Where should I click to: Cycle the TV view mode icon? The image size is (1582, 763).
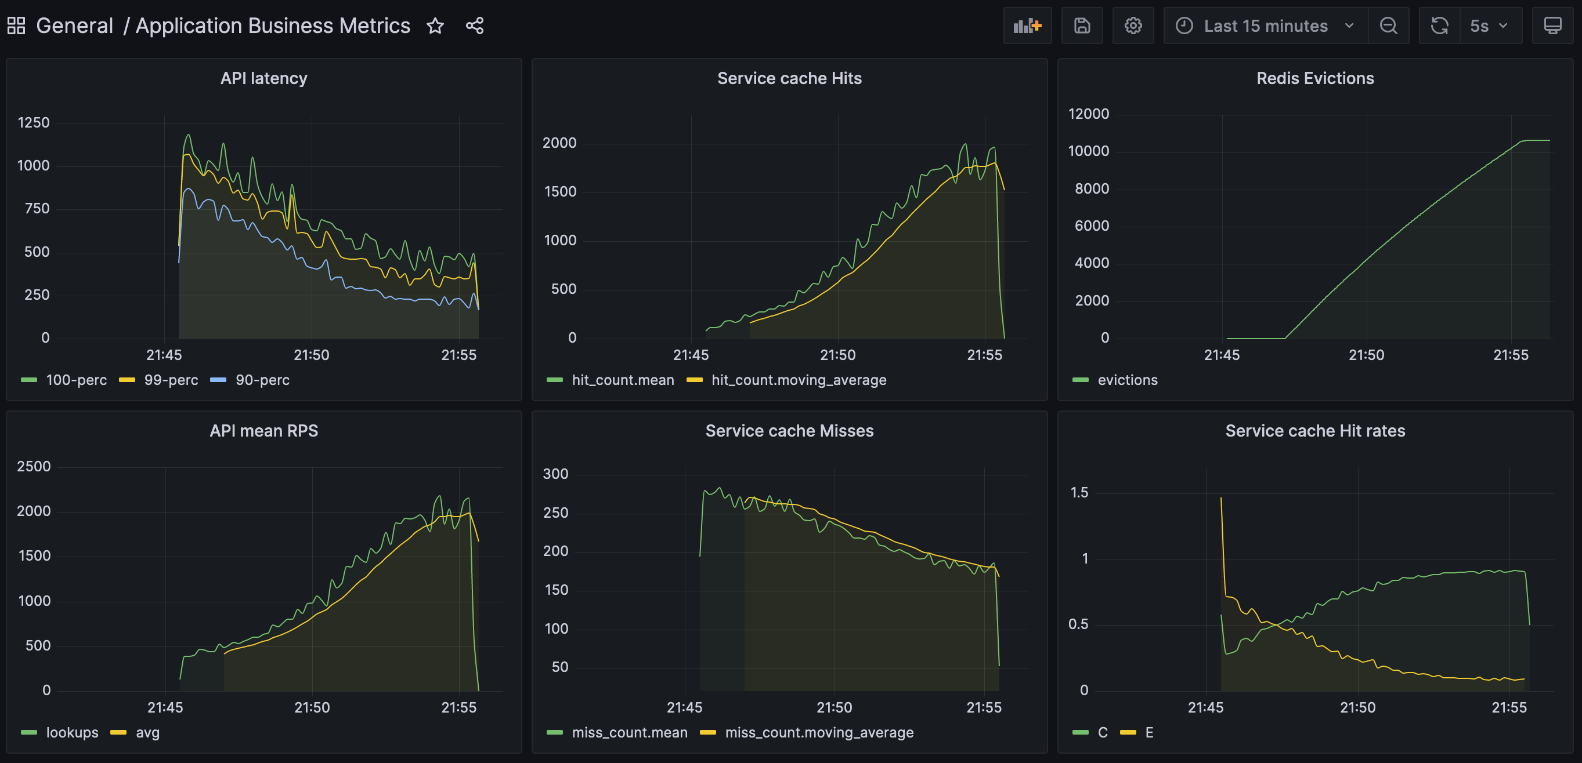click(x=1552, y=26)
